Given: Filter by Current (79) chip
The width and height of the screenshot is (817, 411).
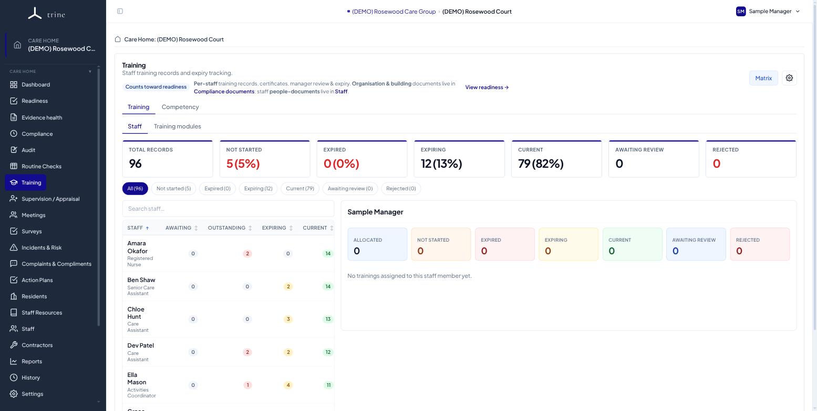Looking at the screenshot, I should (300, 189).
